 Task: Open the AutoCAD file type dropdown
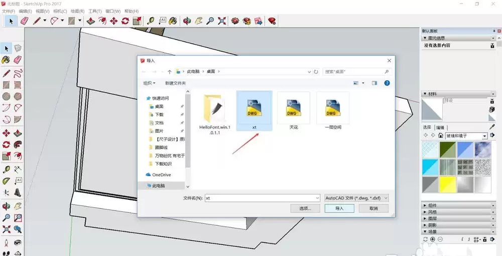point(356,198)
